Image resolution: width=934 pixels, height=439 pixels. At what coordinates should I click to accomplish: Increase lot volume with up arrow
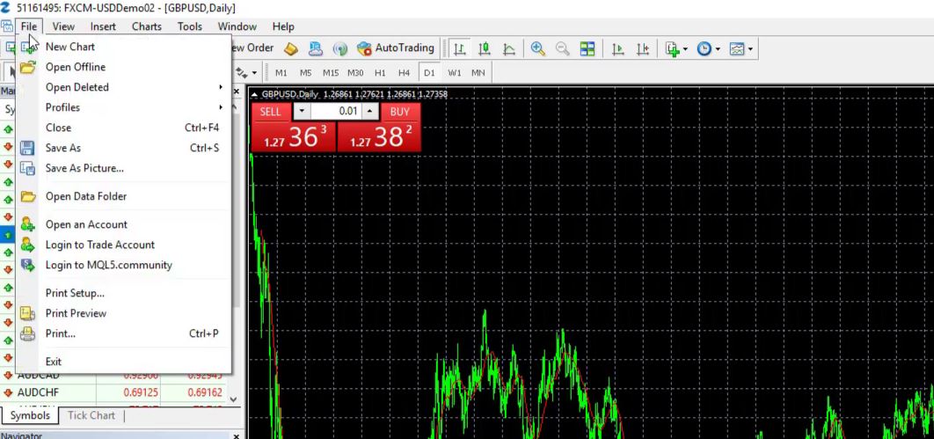(370, 112)
